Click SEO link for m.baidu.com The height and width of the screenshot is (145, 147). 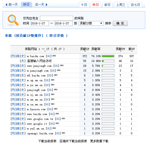(54, 56)
